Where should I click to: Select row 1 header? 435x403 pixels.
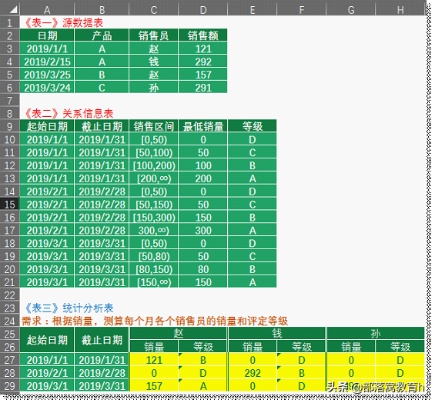click(x=10, y=22)
